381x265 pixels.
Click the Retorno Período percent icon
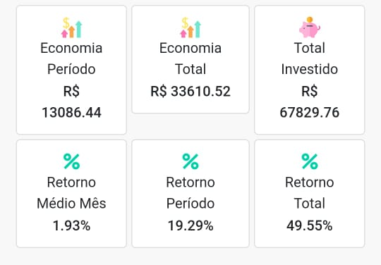point(190,161)
